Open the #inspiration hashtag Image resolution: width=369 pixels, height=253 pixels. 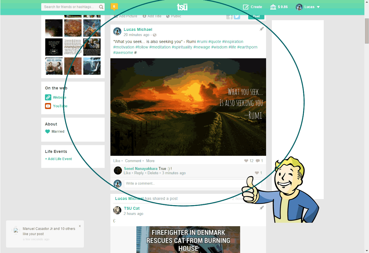(233, 42)
